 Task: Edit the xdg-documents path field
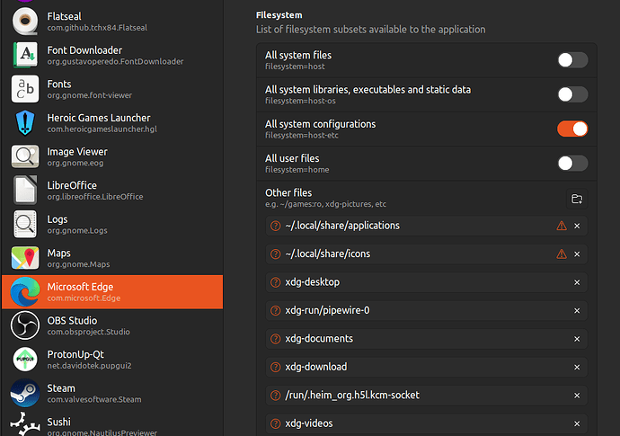(x=426, y=339)
